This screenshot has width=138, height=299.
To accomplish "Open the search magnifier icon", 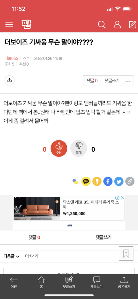I will point(102,24).
